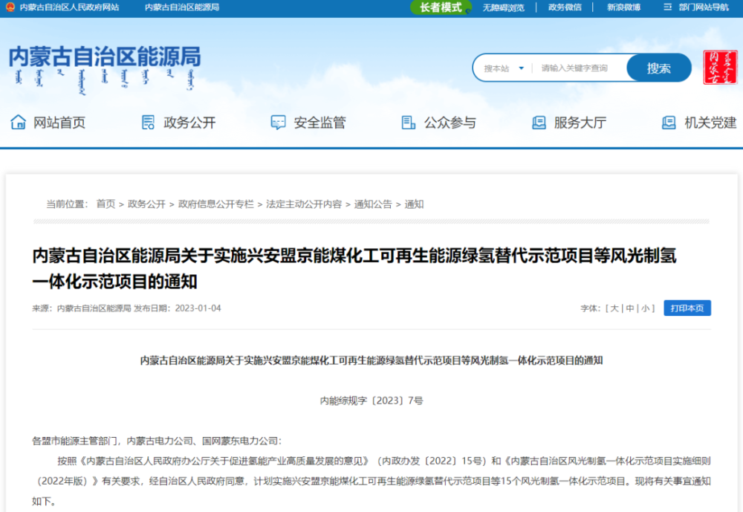Click 通知公告 breadcrumb link
This screenshot has width=743, height=512.
click(x=373, y=204)
